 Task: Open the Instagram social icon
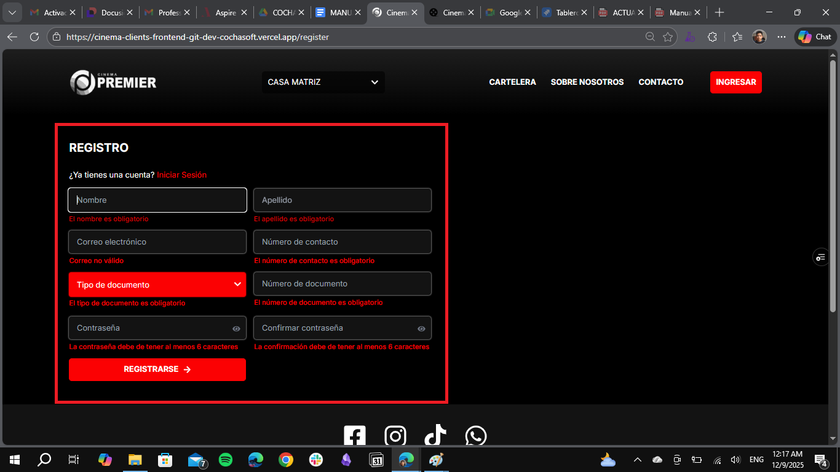[x=395, y=436]
